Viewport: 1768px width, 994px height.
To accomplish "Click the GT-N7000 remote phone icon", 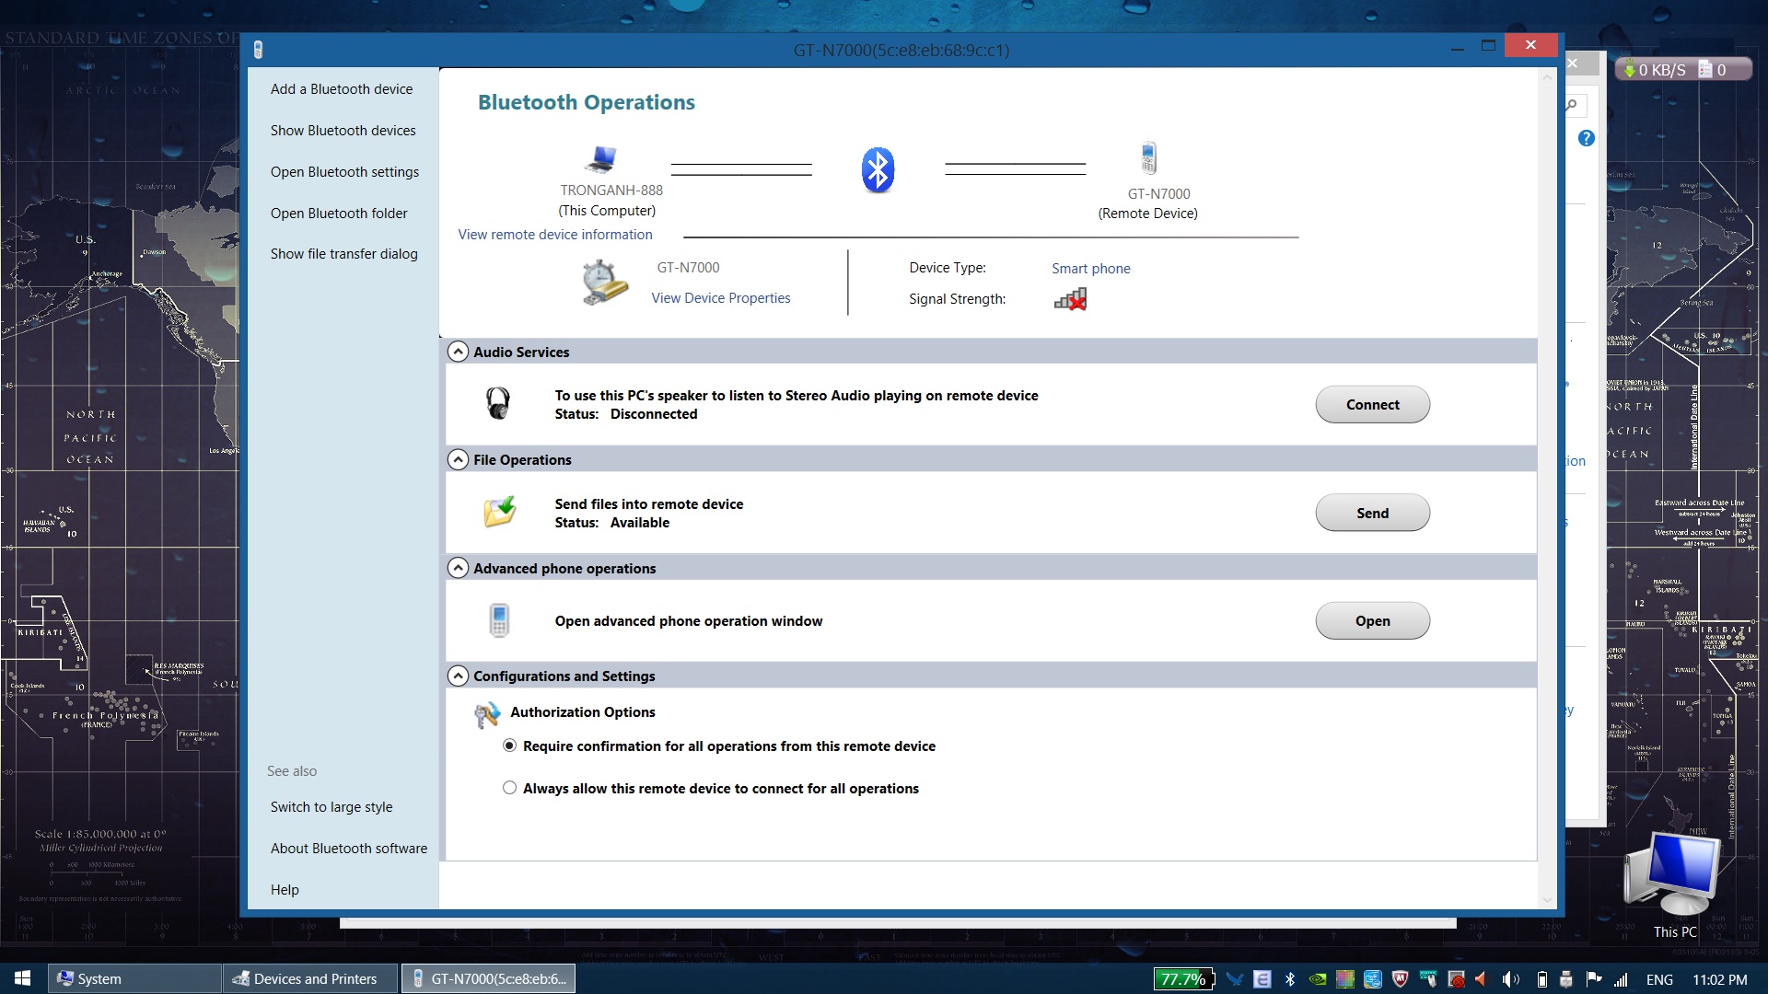I will (x=1148, y=158).
